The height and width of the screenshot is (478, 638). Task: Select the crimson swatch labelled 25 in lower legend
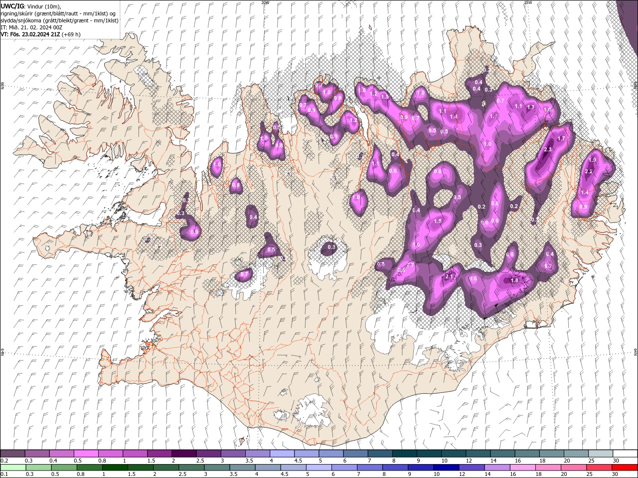(599, 468)
